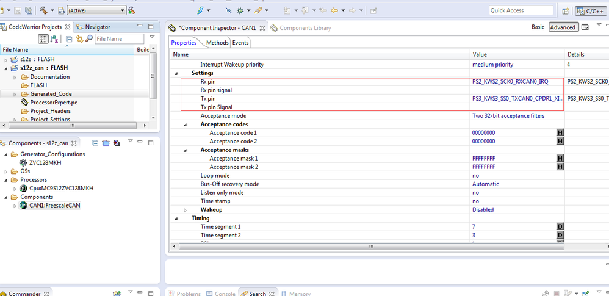Toggle H format button for Acceptance mask 2
This screenshot has width=609, height=296.
(x=560, y=167)
